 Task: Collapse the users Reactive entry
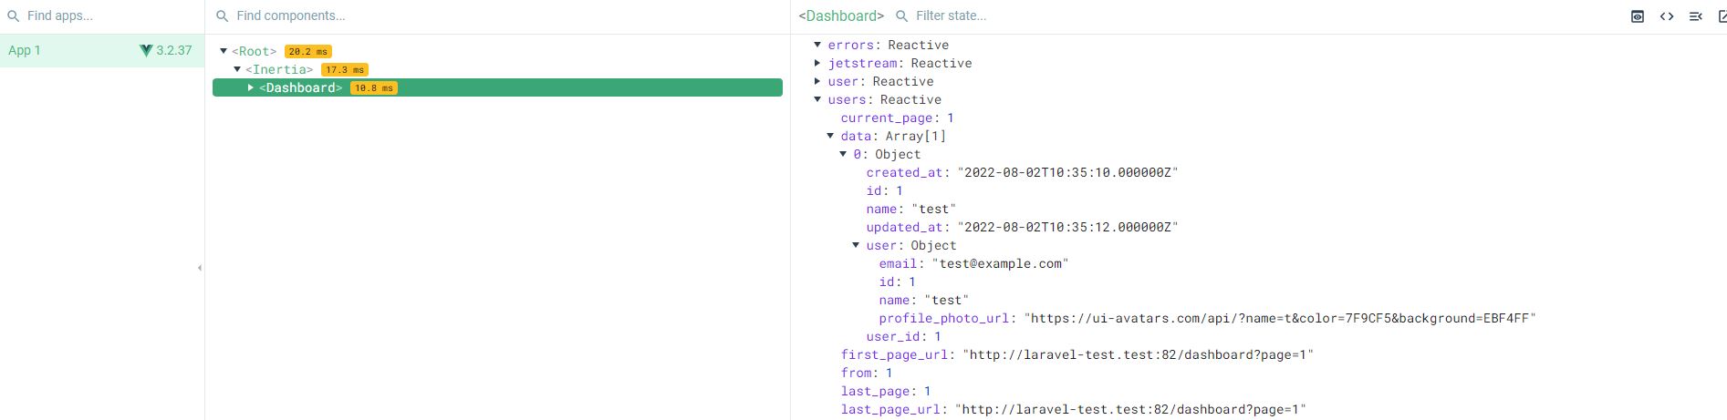pos(817,99)
